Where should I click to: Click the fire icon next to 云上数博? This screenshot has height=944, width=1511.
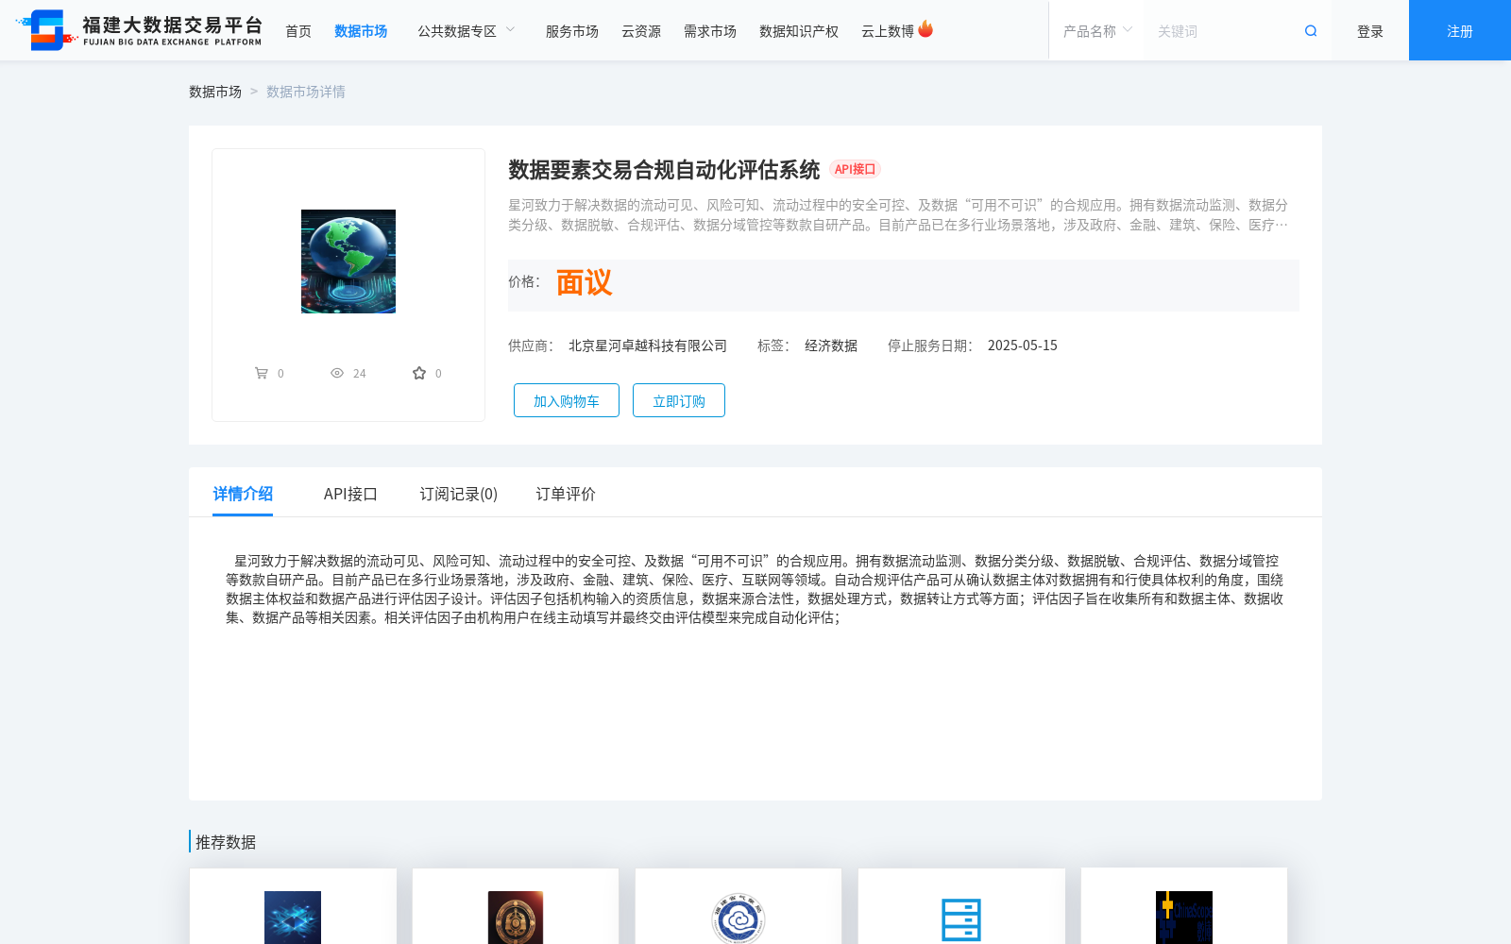click(x=925, y=28)
